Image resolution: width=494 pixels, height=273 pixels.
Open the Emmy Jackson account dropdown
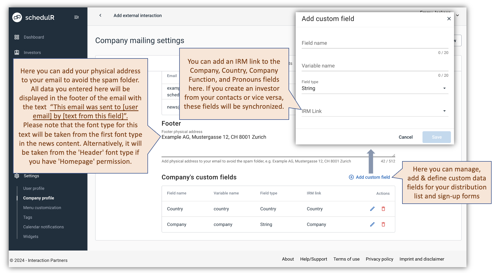point(457,15)
